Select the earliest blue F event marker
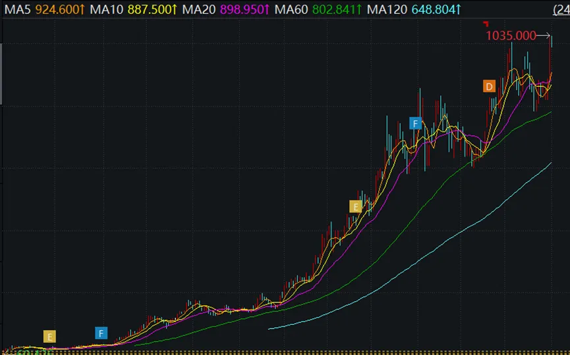 pyautogui.click(x=101, y=333)
